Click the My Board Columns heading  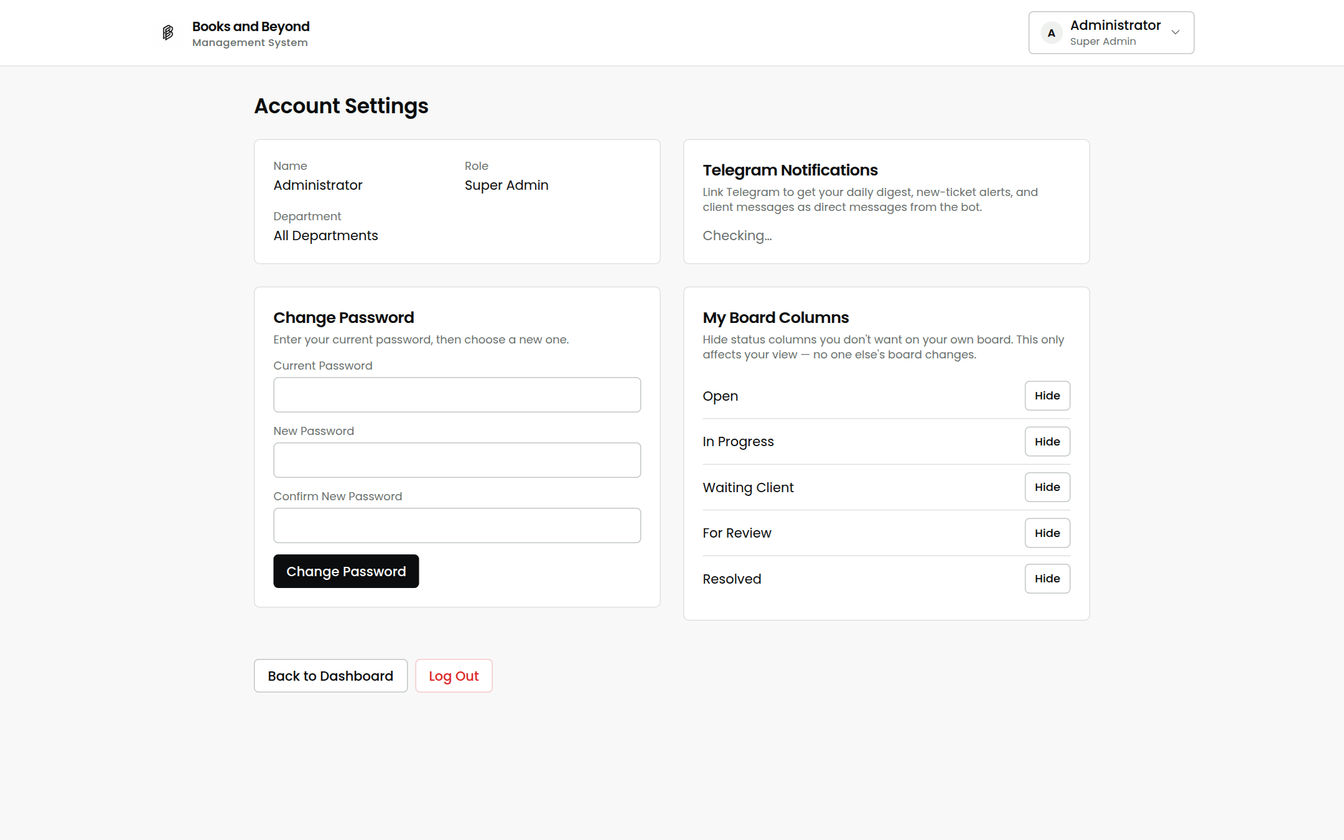[776, 317]
